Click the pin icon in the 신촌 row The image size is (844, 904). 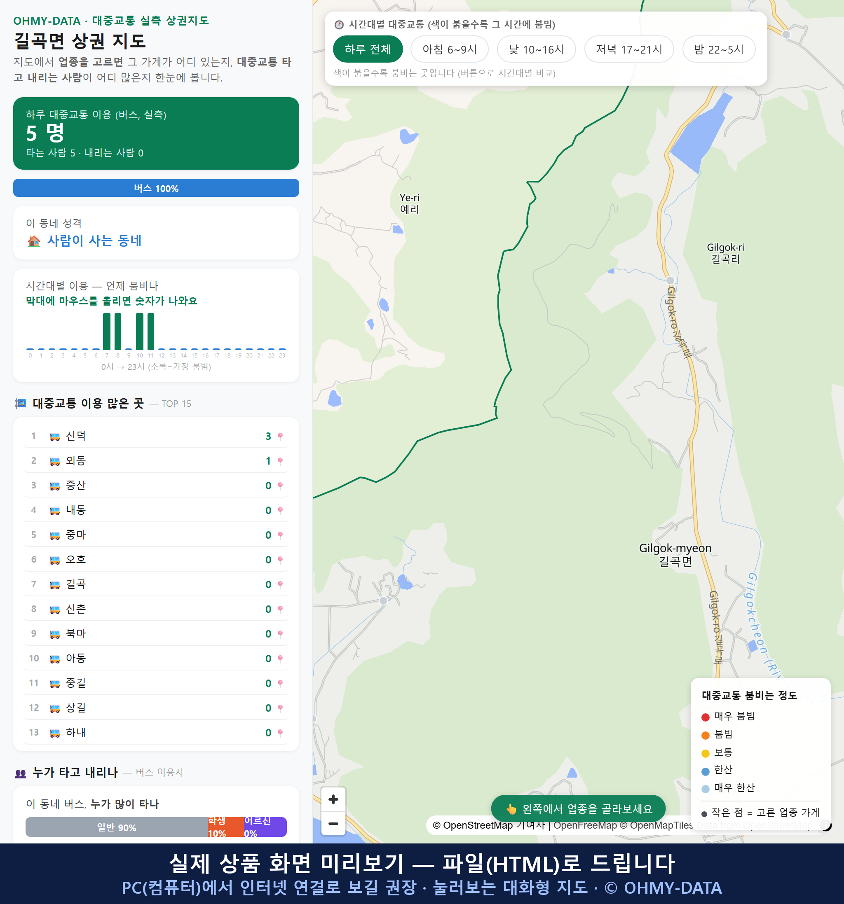click(280, 610)
